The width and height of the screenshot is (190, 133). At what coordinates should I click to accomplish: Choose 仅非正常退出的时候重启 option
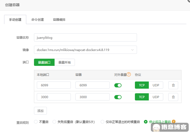pos(102,122)
